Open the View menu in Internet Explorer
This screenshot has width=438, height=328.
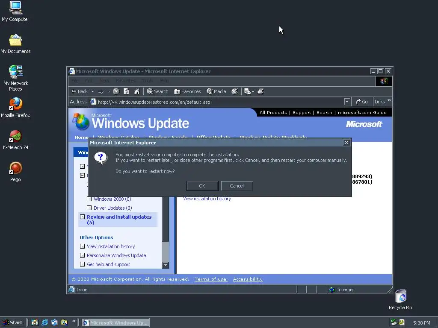click(x=104, y=81)
